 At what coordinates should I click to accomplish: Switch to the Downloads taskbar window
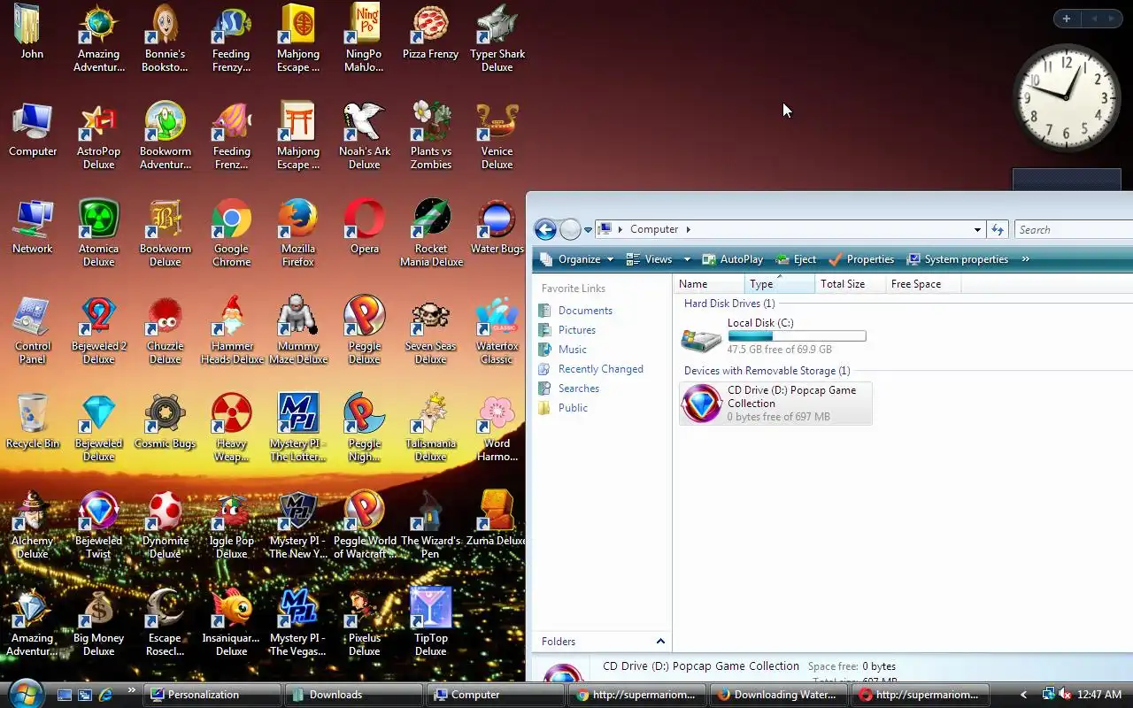click(354, 695)
